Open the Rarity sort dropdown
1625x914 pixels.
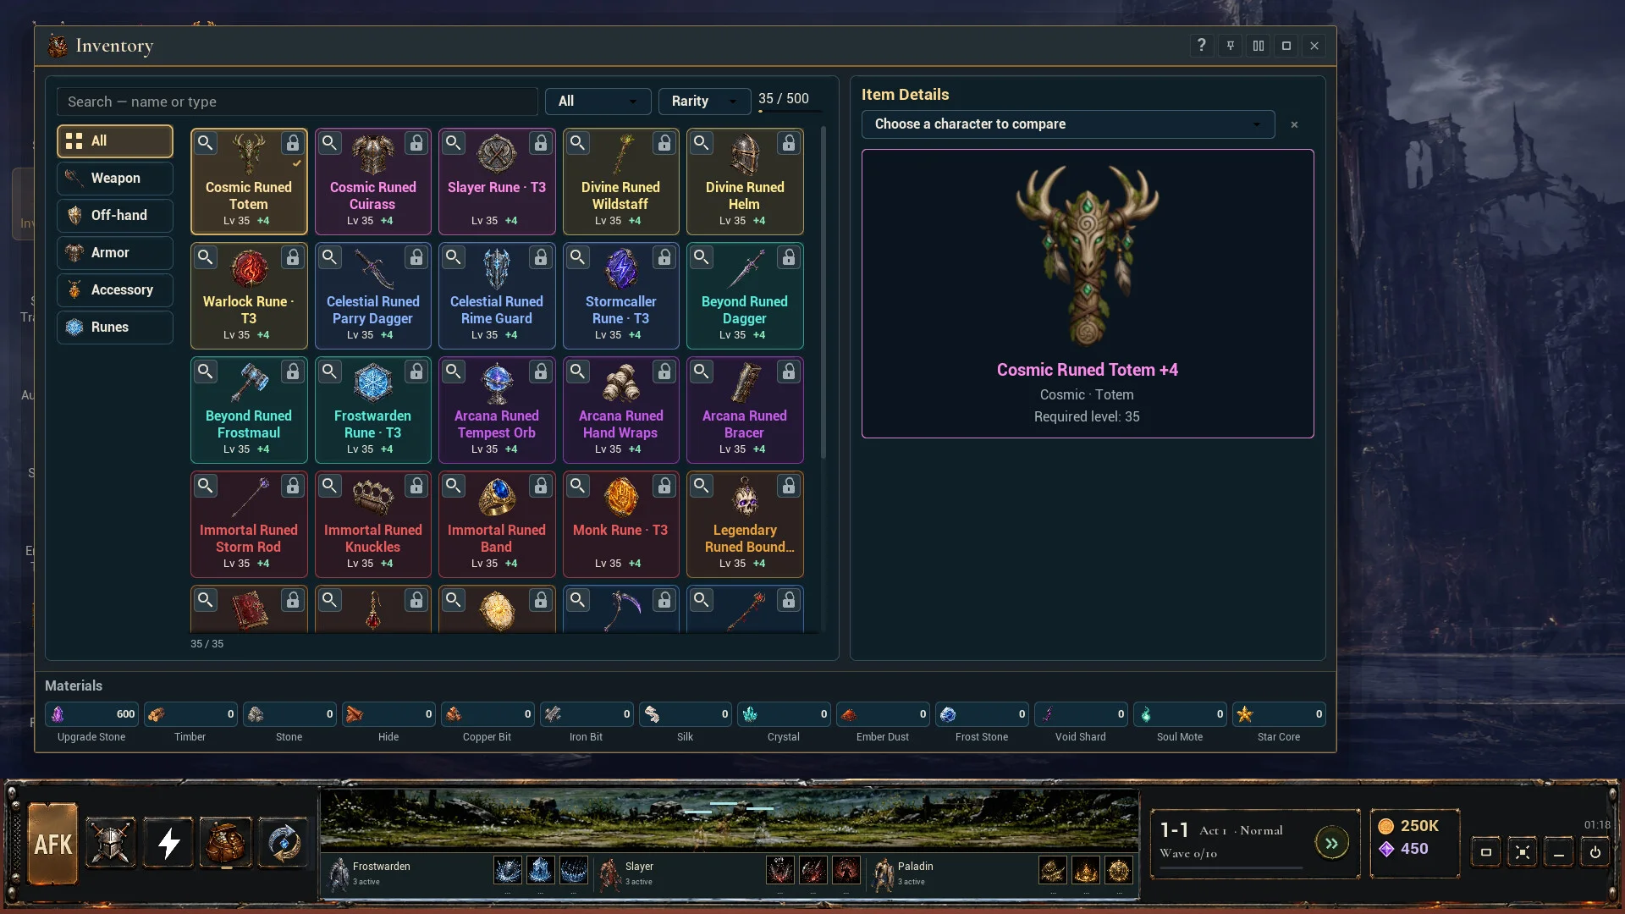pyautogui.click(x=704, y=102)
